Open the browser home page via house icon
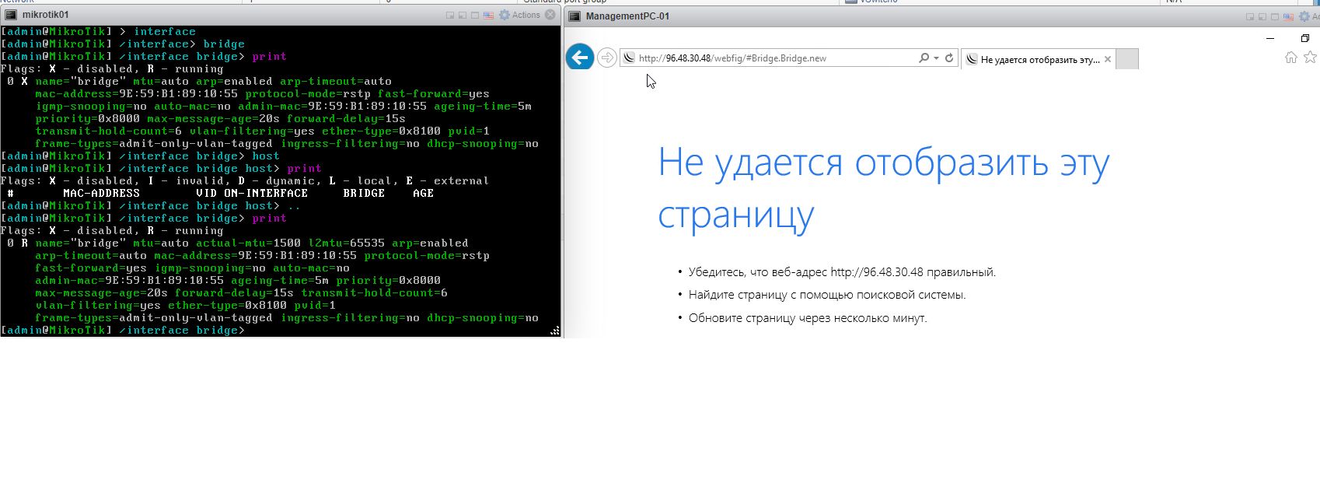The height and width of the screenshot is (504, 1320). click(x=1291, y=57)
